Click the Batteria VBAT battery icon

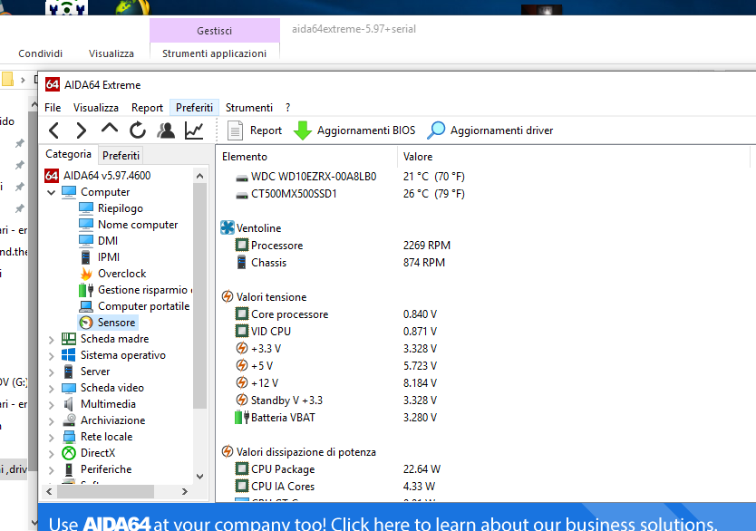tap(241, 418)
